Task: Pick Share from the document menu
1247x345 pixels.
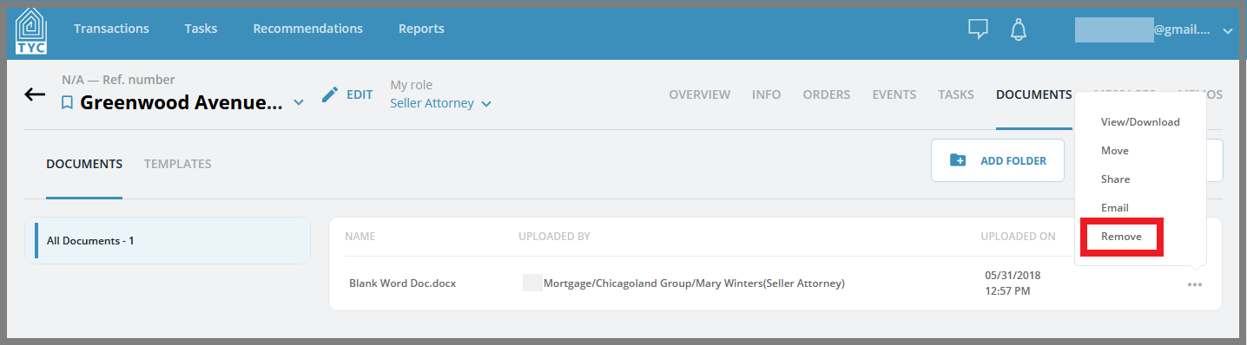Action: [x=1115, y=179]
